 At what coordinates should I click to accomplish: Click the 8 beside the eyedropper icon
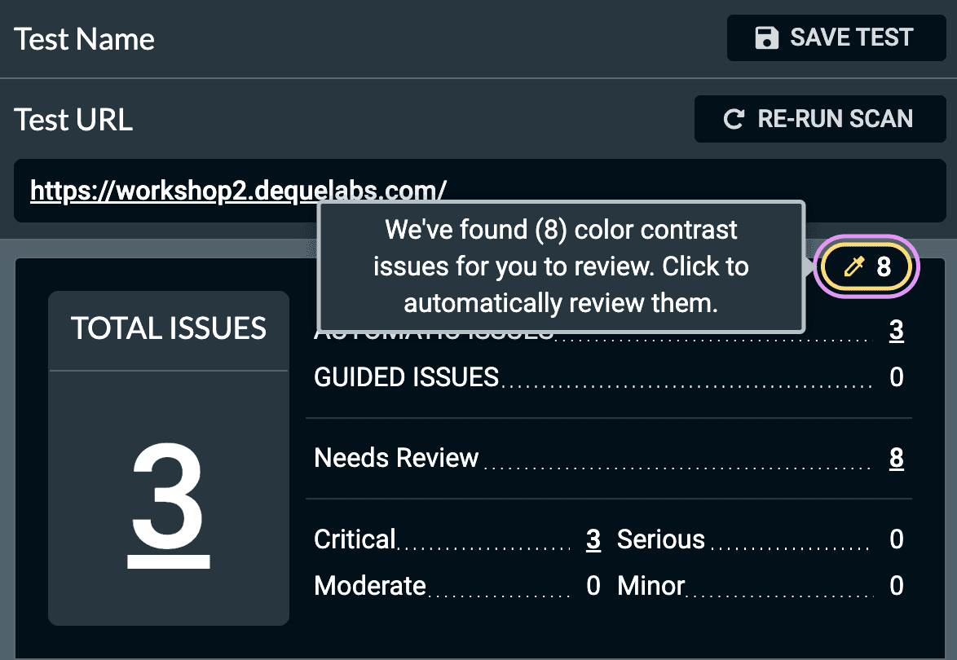pyautogui.click(x=884, y=266)
